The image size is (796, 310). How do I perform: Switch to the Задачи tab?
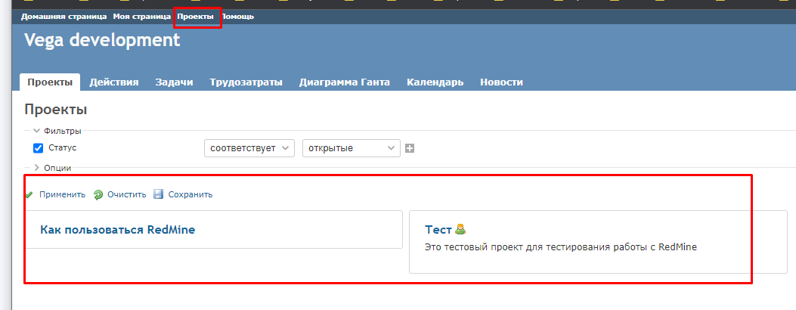pos(174,82)
